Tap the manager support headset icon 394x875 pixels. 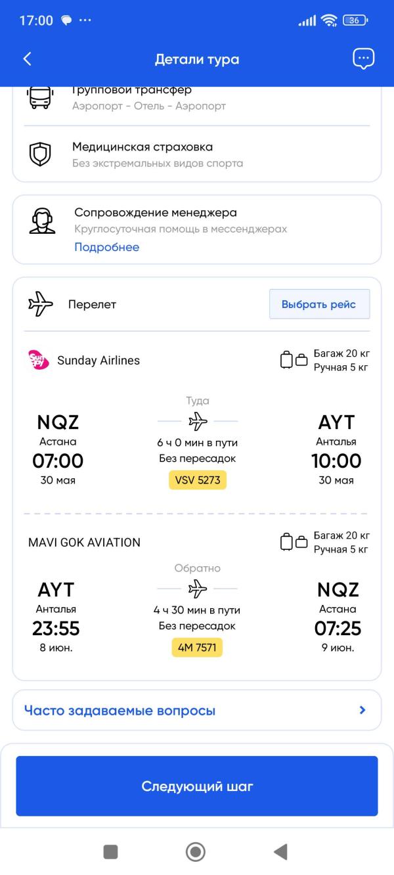[42, 221]
